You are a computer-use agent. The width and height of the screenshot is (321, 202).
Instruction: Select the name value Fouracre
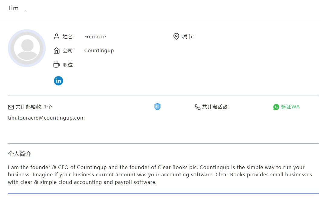tap(95, 37)
